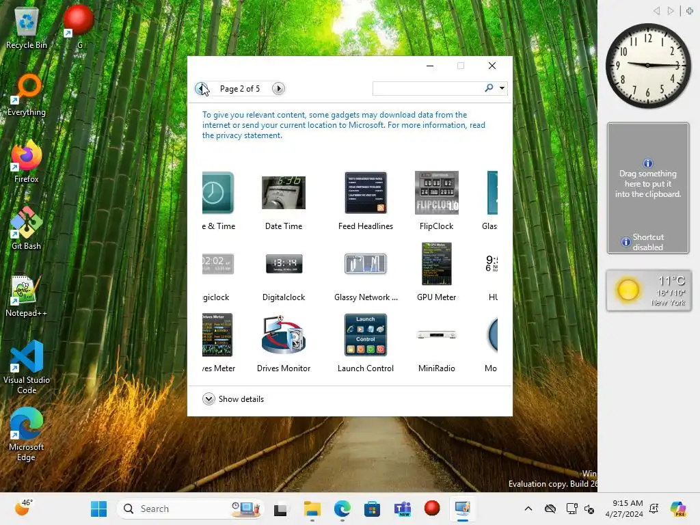Click the gadget search magnifier icon
Screen dimensions: 700x525
click(489, 88)
